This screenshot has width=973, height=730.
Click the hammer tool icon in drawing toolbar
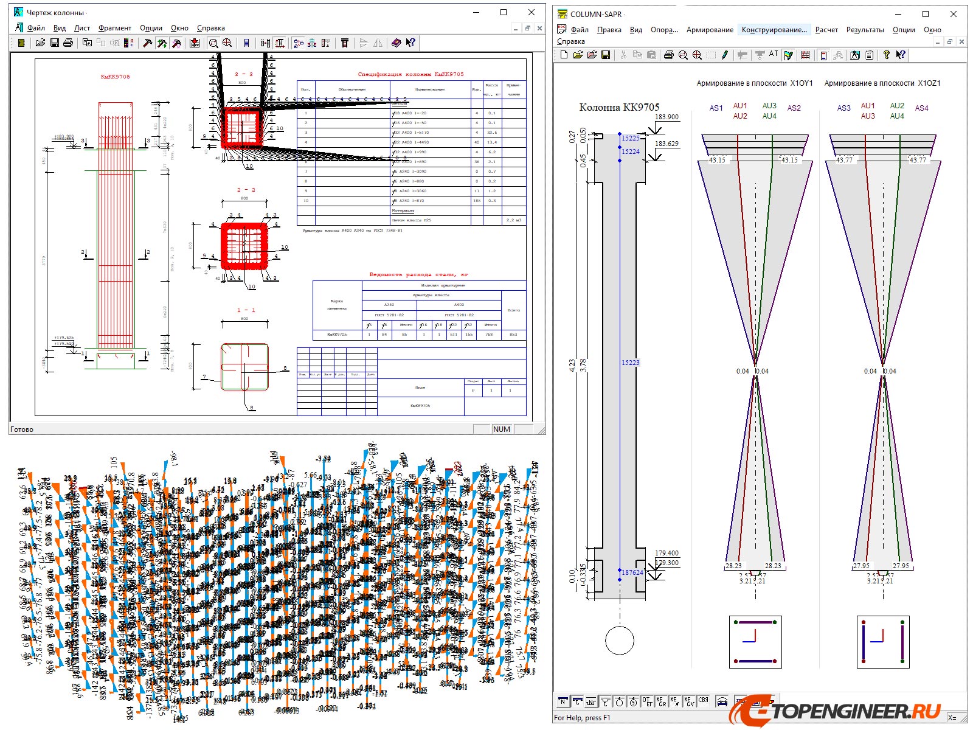coord(147,43)
